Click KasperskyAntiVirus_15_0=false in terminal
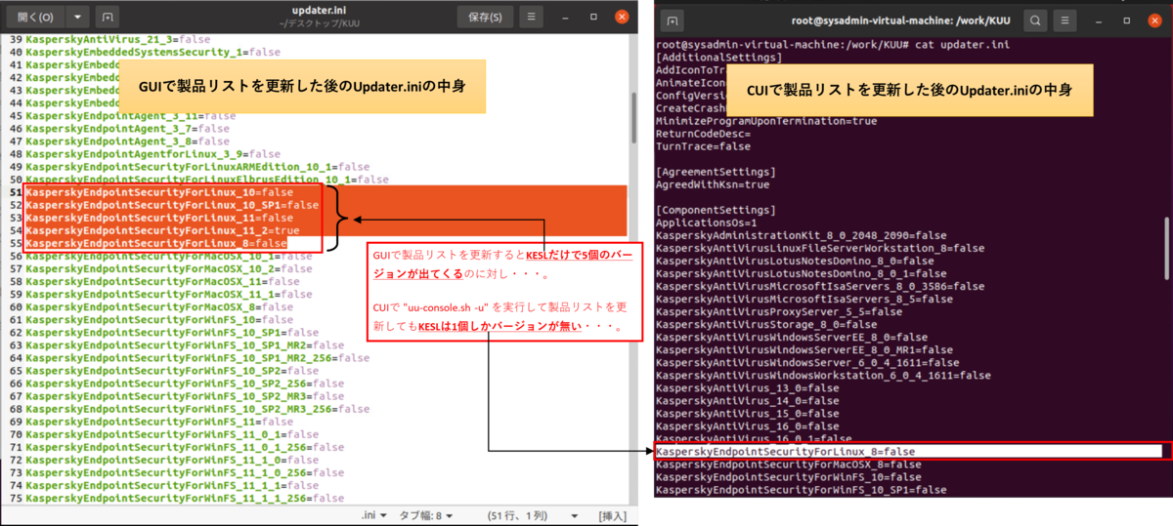This screenshot has width=1173, height=526. (x=749, y=413)
